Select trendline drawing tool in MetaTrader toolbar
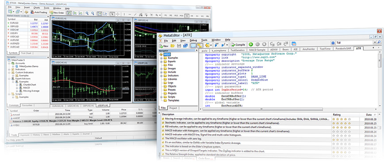Screen dimensions: 384x163 pos(135,15)
